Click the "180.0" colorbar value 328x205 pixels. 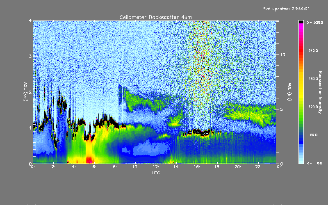[x=313, y=79]
